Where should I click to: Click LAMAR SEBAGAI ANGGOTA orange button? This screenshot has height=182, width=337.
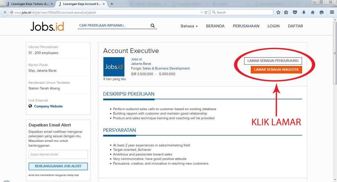pos(276,70)
